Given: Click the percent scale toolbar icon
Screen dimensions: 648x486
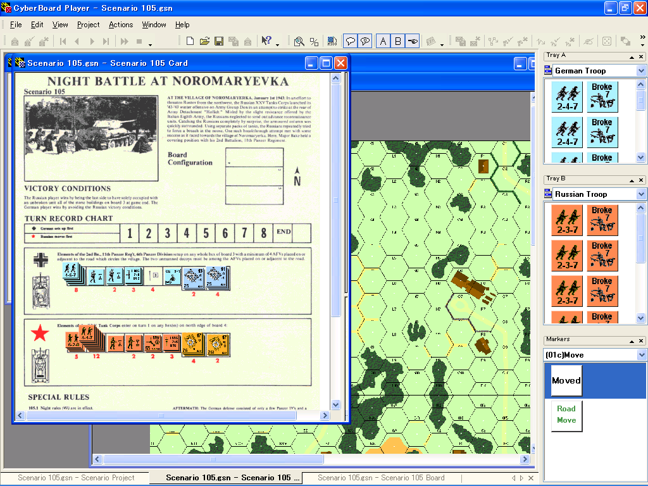Looking at the screenshot, I should (x=314, y=41).
